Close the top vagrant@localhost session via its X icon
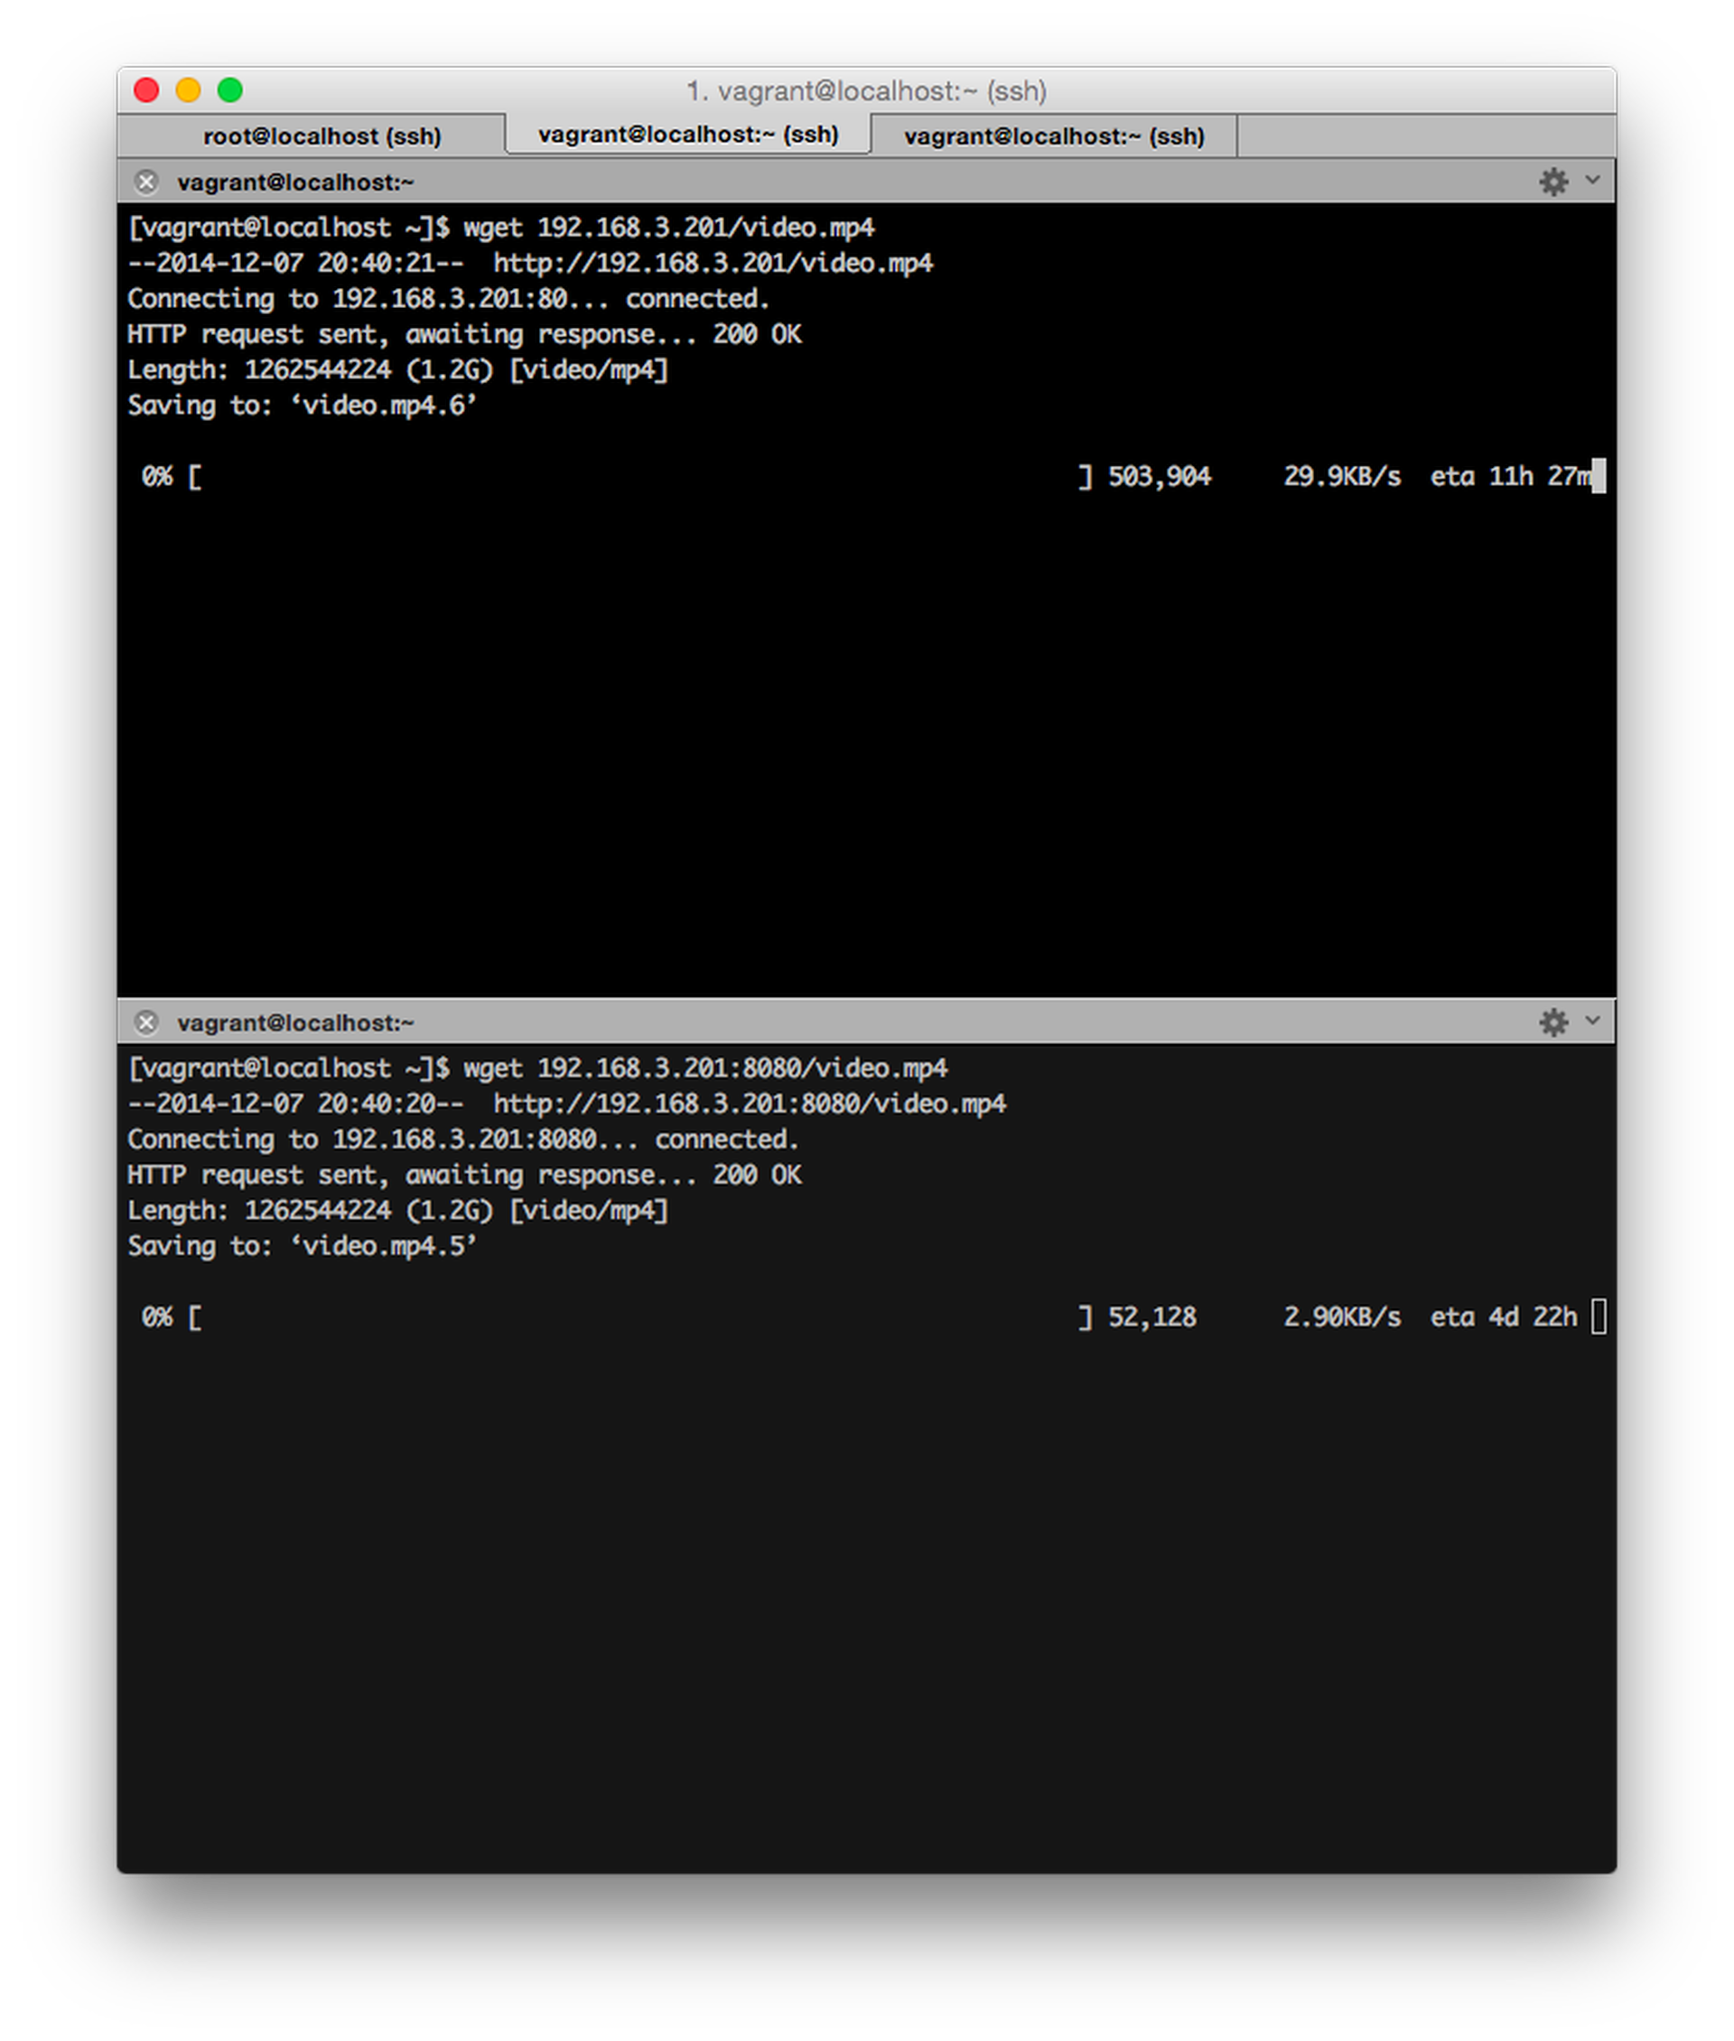This screenshot has height=2041, width=1734. click(x=147, y=182)
